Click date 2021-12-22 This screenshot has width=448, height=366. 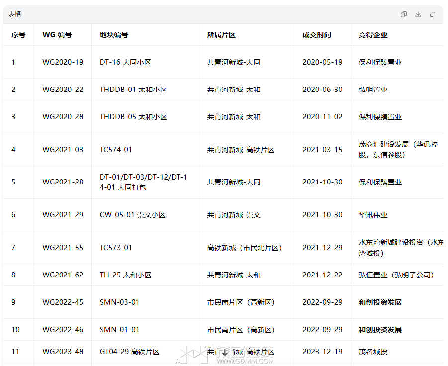[322, 275]
